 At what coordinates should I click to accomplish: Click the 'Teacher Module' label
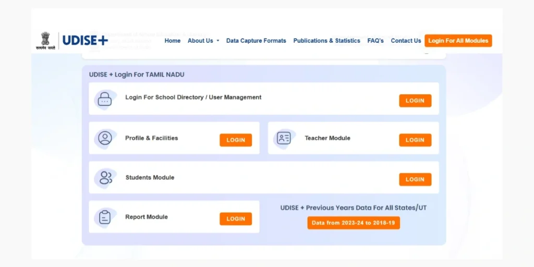coord(327,138)
